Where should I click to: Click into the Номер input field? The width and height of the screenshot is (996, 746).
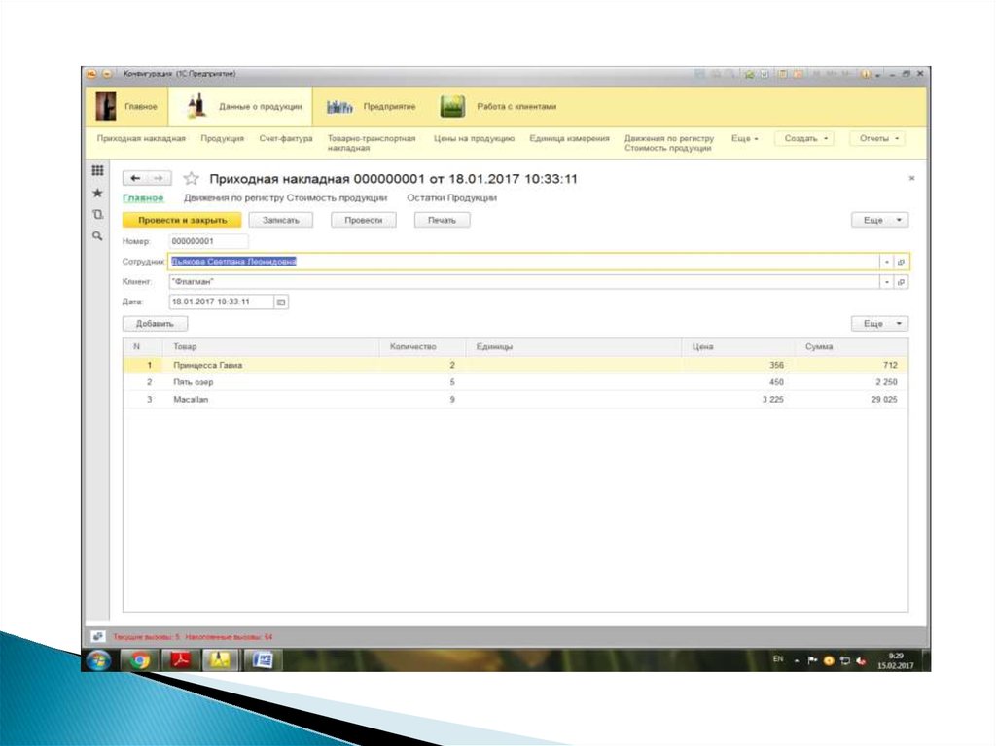[x=208, y=241]
